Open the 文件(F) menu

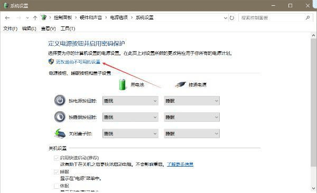tap(11, 28)
